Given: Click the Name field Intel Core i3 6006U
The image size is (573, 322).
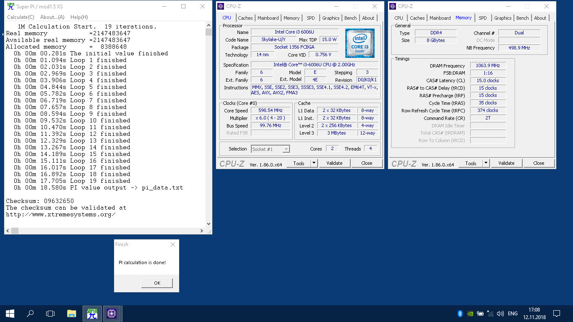Looking at the screenshot, I should [x=294, y=32].
